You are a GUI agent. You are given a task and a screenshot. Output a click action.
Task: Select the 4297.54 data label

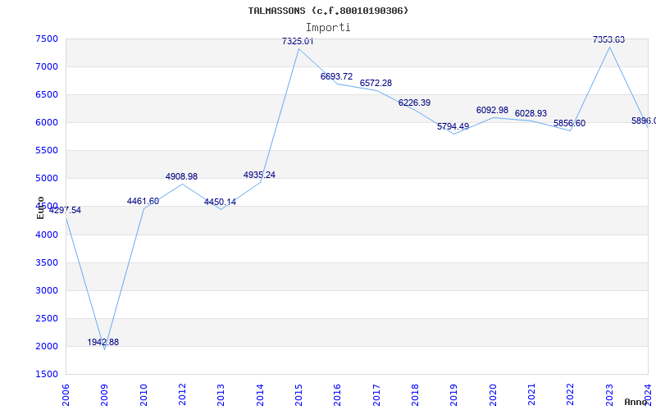[x=65, y=211]
